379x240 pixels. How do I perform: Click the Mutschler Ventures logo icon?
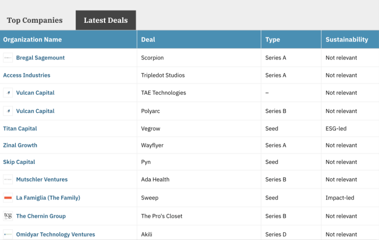click(8, 179)
